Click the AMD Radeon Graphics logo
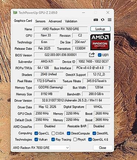 tap(100, 42)
